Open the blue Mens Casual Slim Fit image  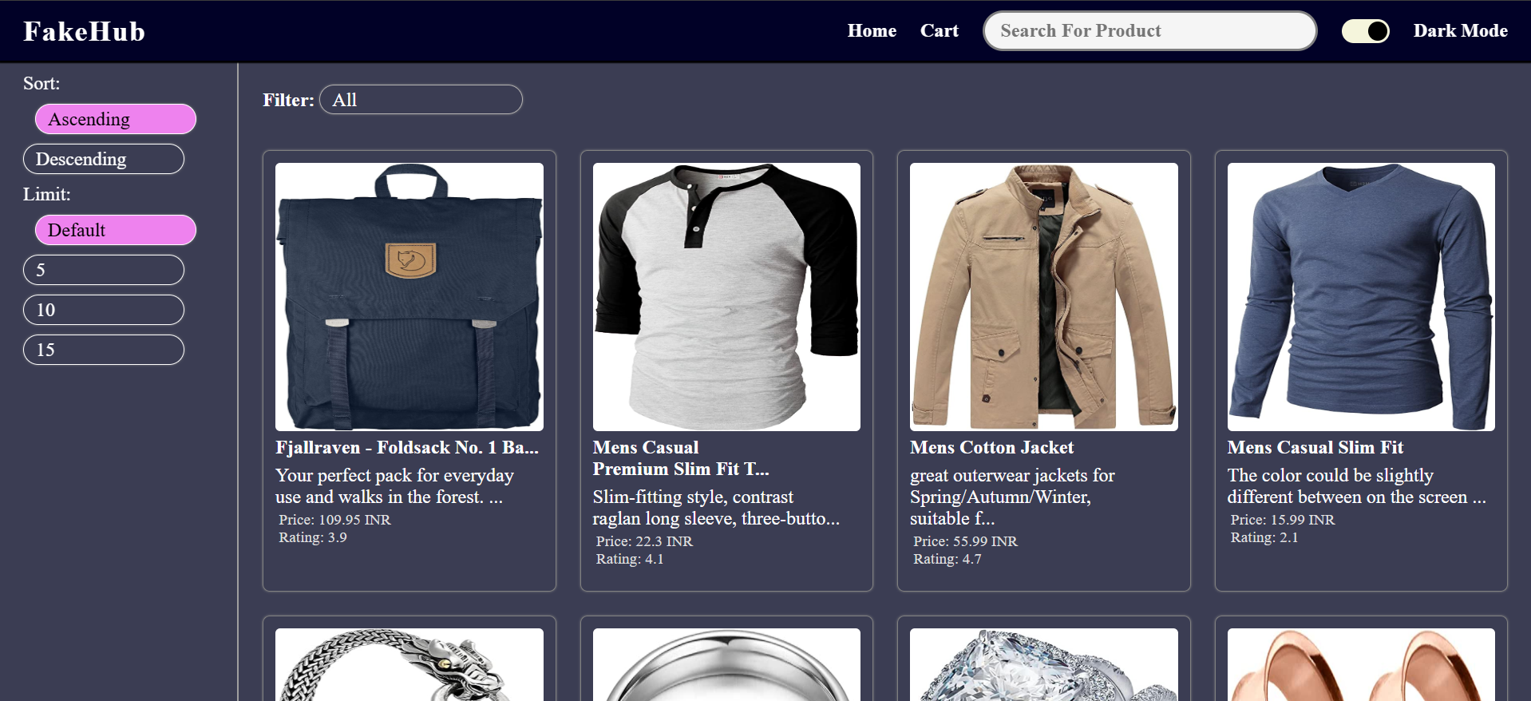[1361, 297]
